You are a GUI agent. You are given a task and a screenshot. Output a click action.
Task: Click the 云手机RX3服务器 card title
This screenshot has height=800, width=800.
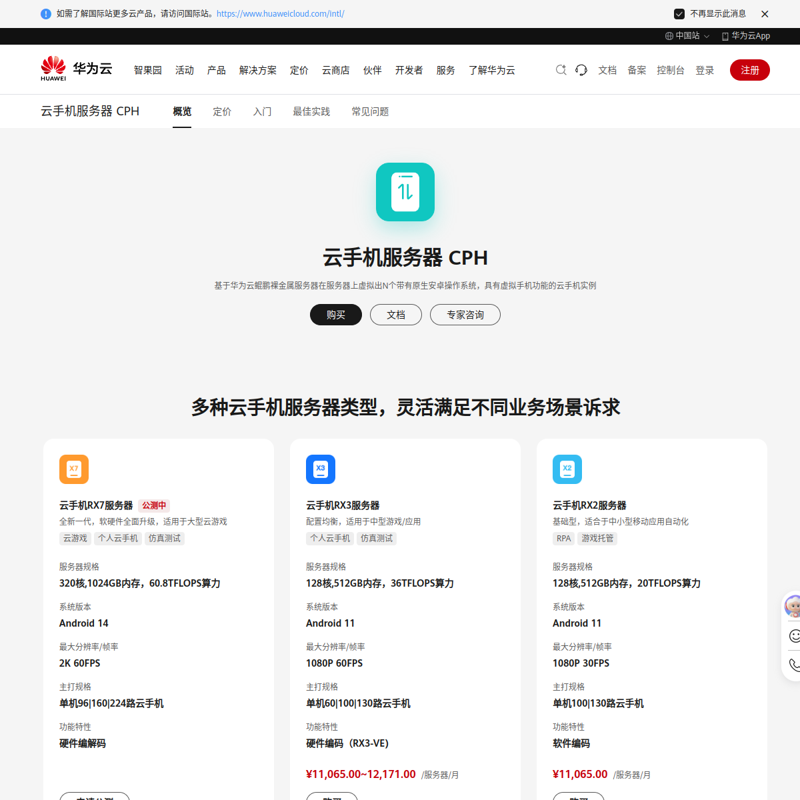click(x=343, y=505)
